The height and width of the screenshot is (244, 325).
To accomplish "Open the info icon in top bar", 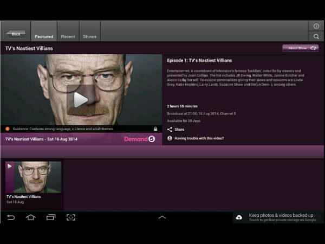I will 316,26.
